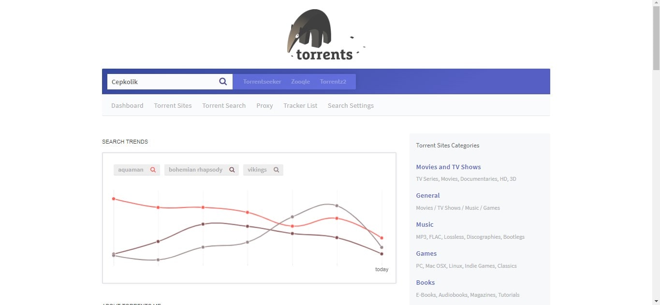Select Zooqle search engine
This screenshot has width=660, height=305.
(x=300, y=82)
